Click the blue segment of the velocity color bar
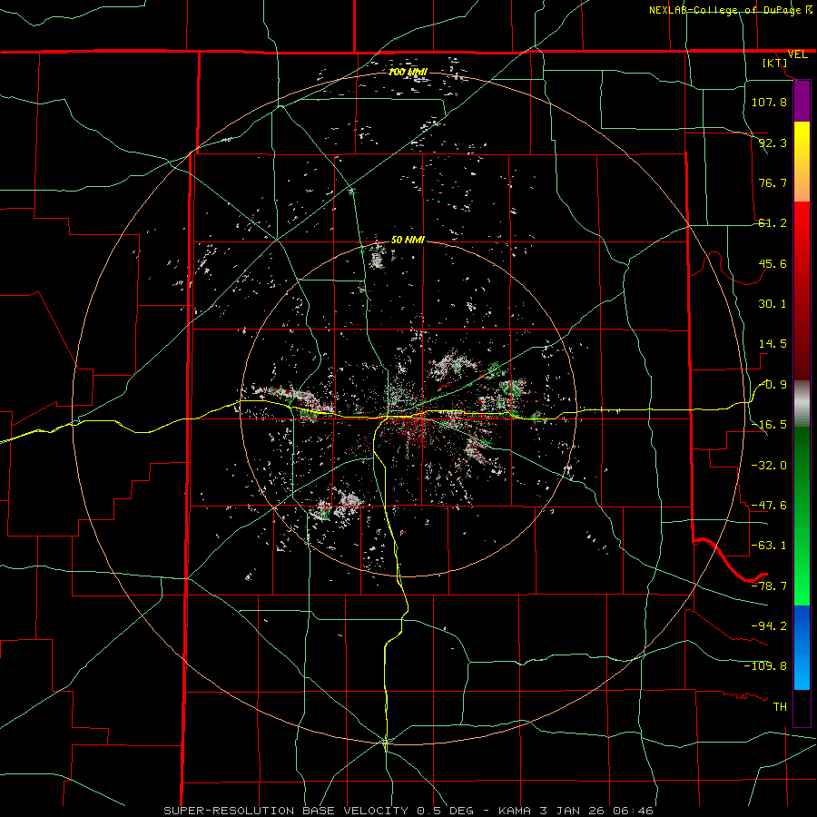The height and width of the screenshot is (817, 817). (802, 647)
